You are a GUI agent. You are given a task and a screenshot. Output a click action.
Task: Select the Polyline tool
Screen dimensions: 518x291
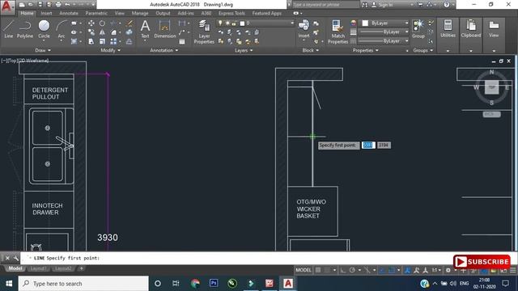pos(25,29)
